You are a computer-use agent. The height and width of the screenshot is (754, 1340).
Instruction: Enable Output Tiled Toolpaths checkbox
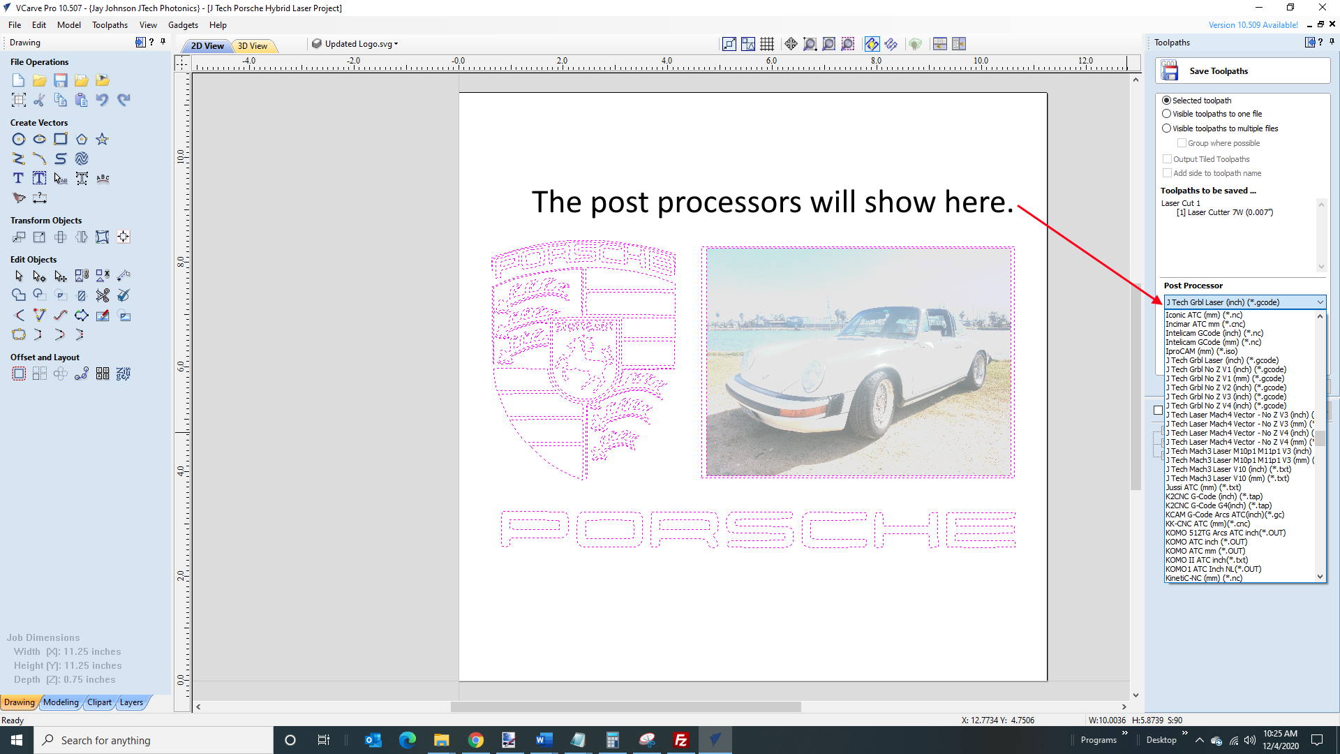tap(1167, 159)
